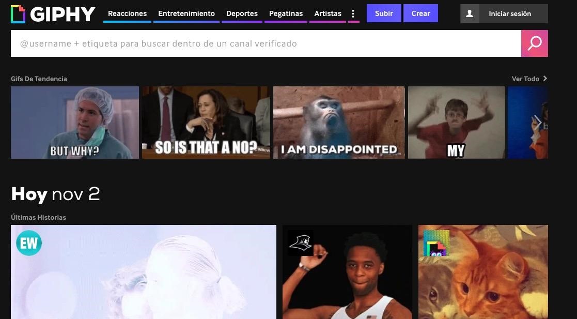Open the Entretenimiento category
This screenshot has width=577, height=319.
click(186, 13)
